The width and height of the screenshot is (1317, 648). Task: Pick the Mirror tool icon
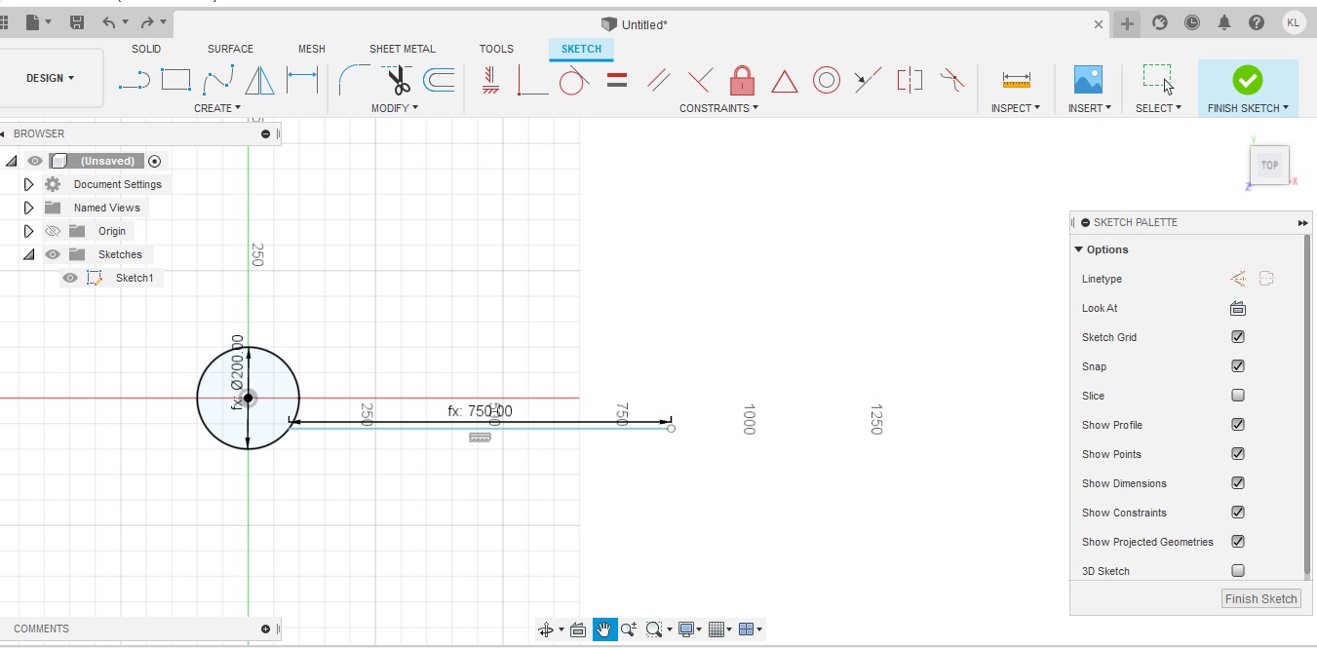[x=259, y=80]
